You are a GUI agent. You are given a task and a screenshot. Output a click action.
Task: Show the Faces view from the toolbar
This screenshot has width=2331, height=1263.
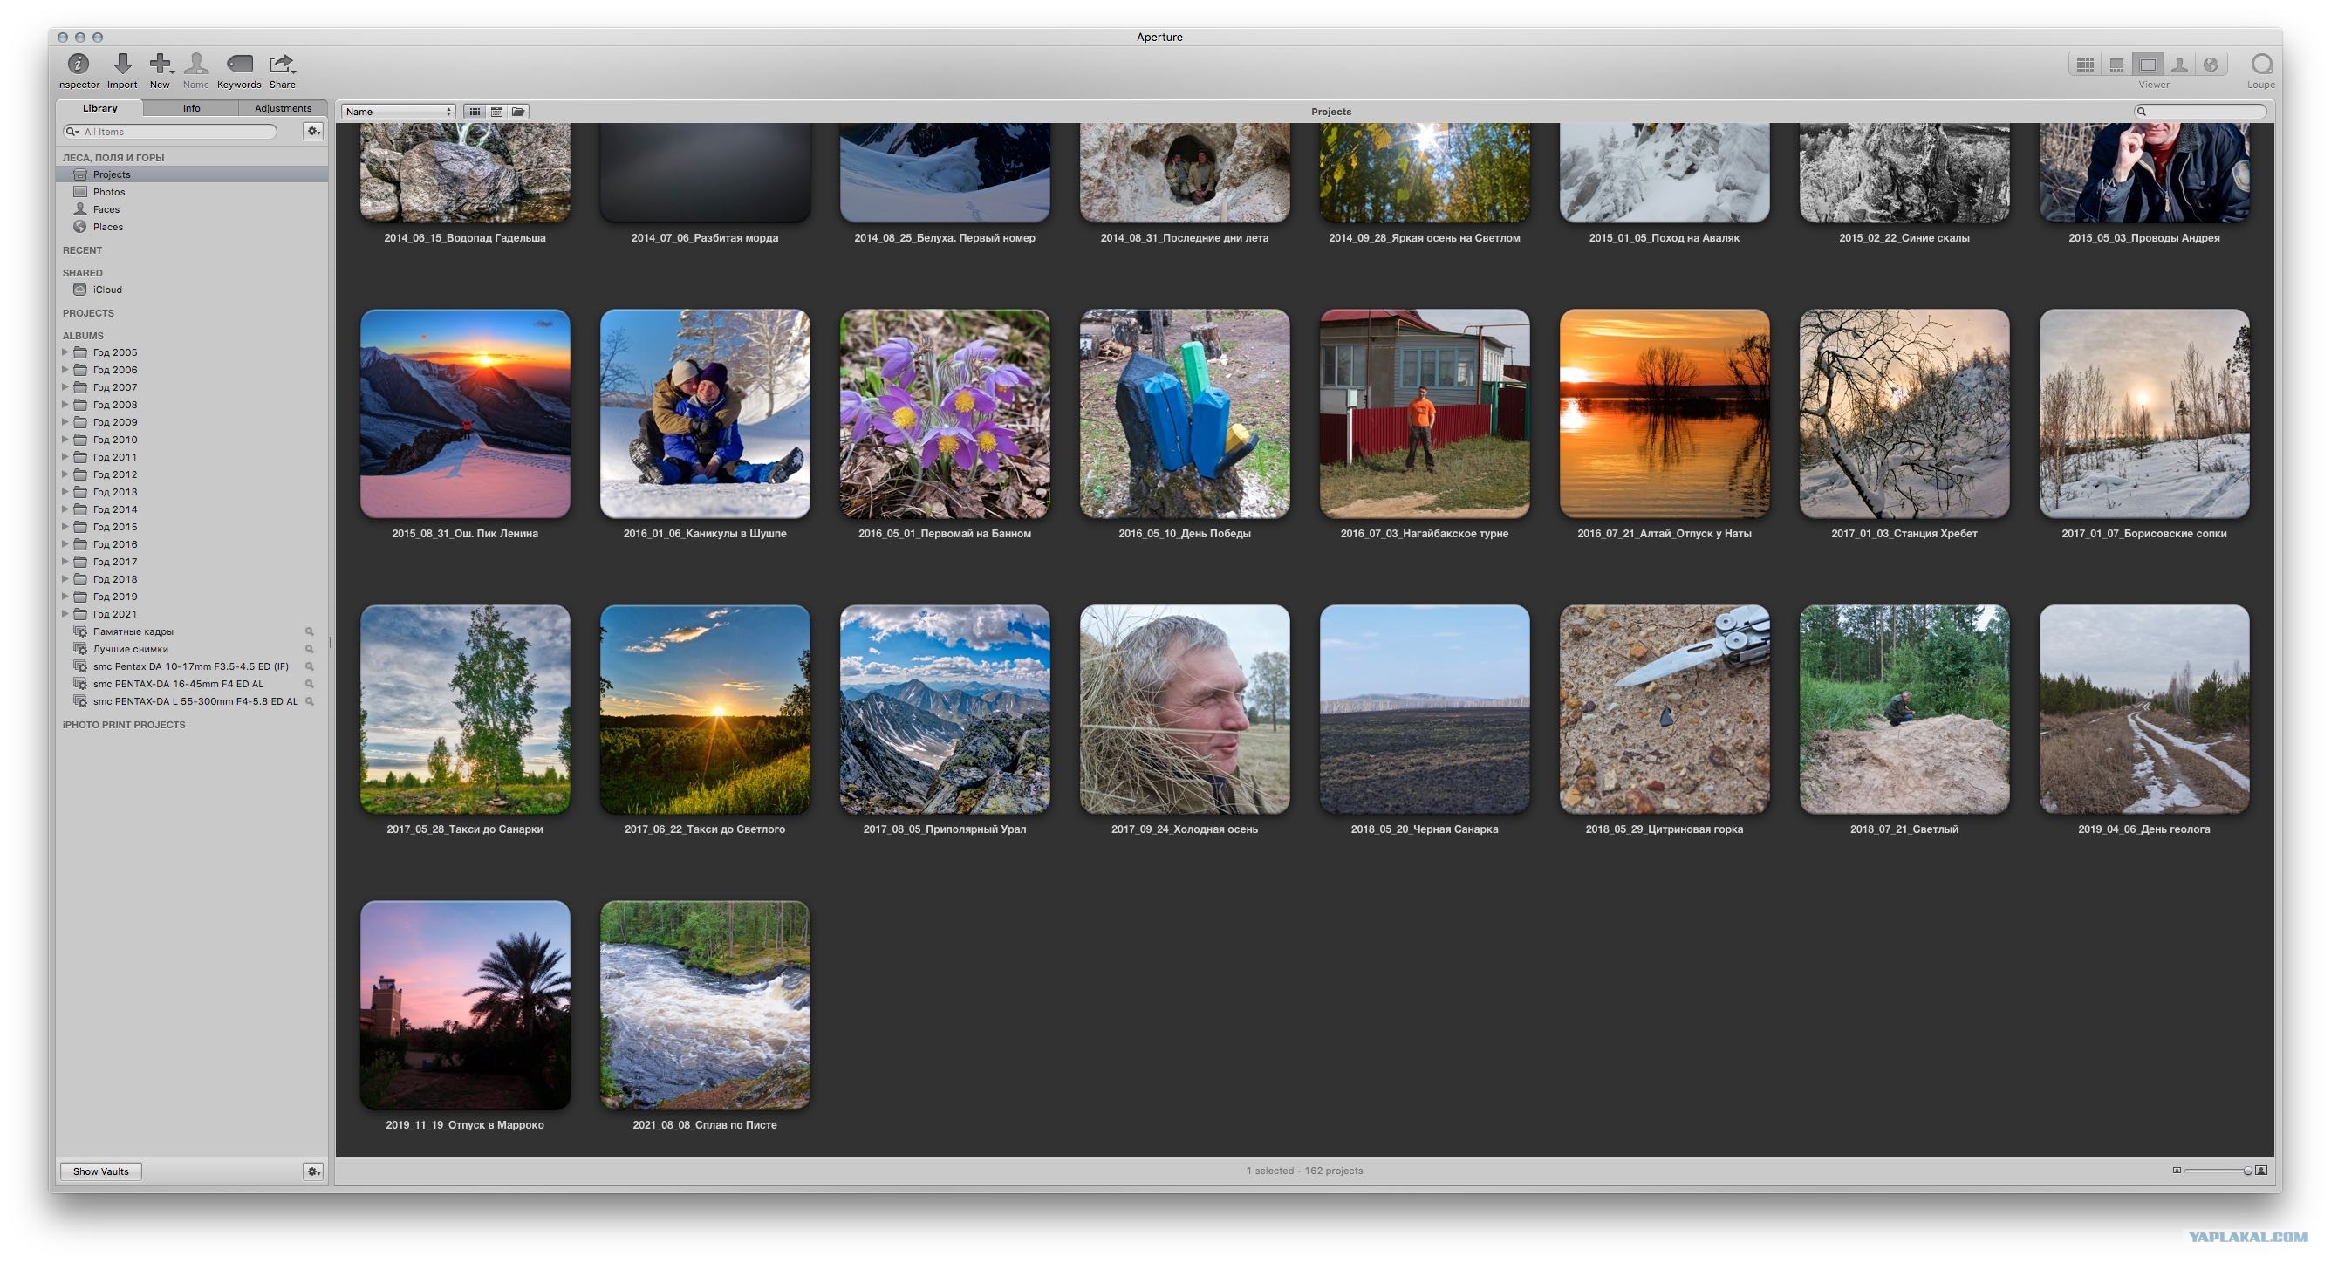[2179, 65]
